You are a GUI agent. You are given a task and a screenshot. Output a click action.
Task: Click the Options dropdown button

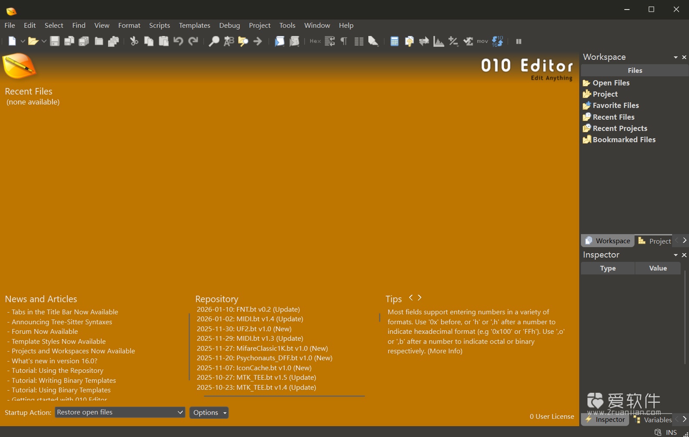tap(209, 412)
